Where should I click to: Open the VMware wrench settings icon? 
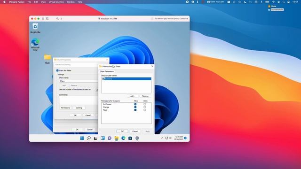[57, 19]
